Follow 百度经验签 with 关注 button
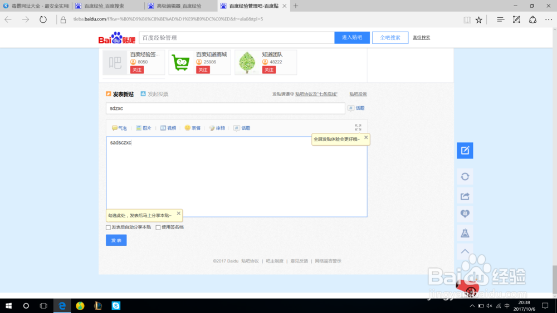The width and height of the screenshot is (557, 313). [x=137, y=70]
